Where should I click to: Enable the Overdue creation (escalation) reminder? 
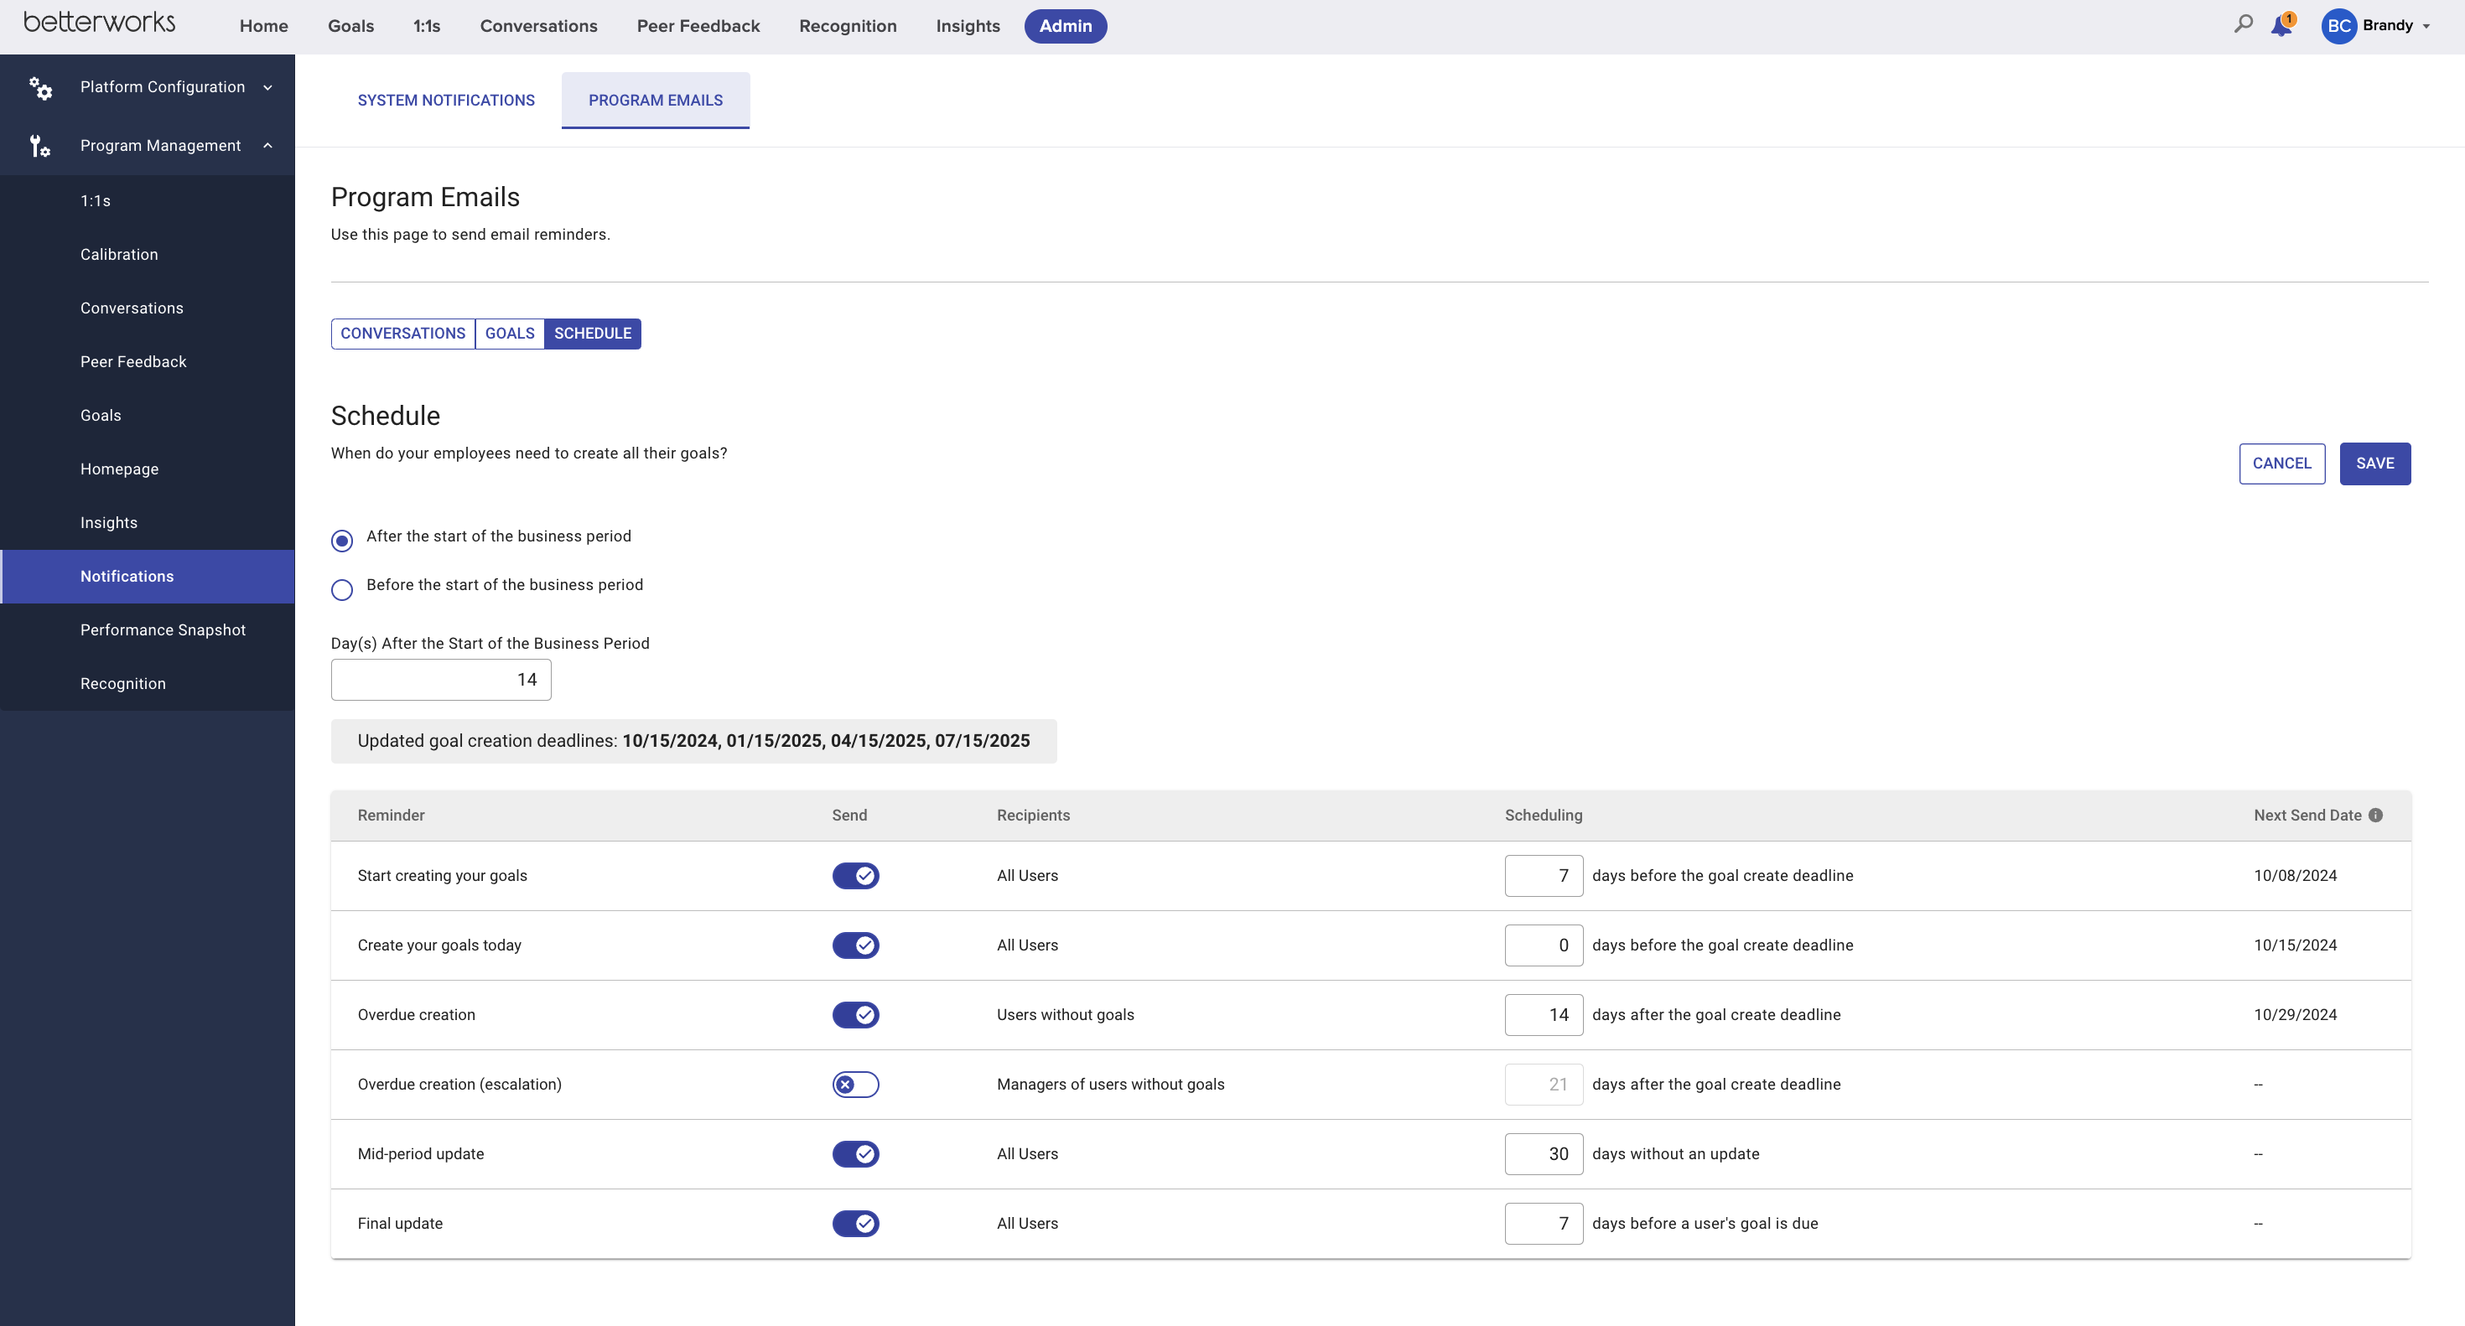855,1085
